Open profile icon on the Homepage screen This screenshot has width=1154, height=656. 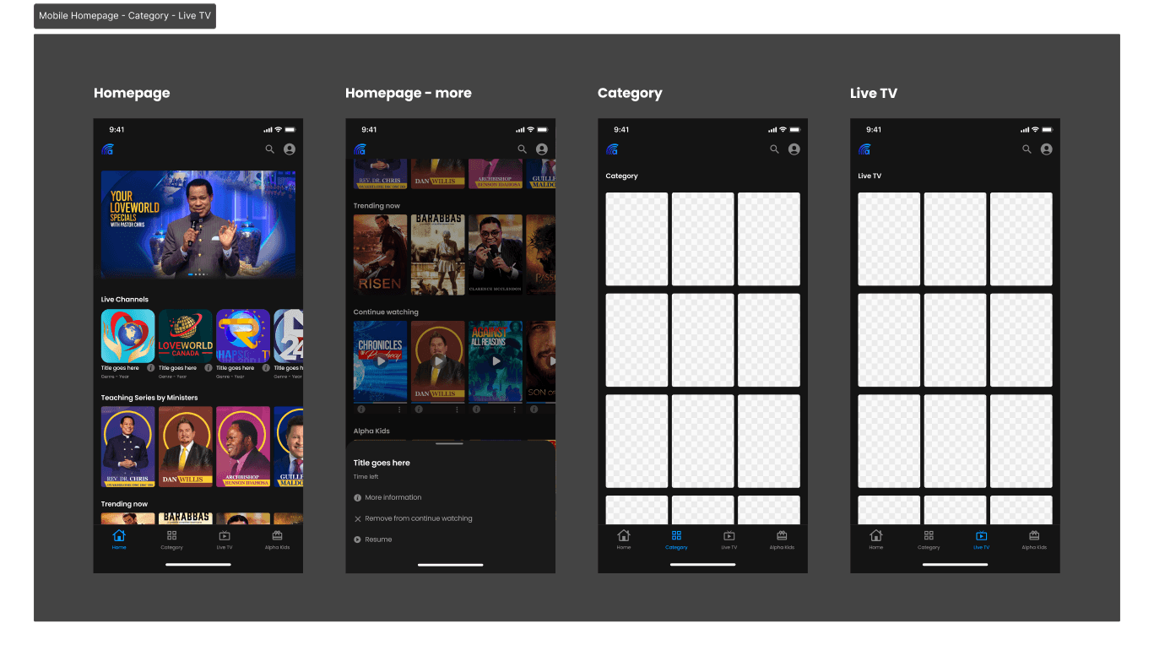pyautogui.click(x=290, y=149)
